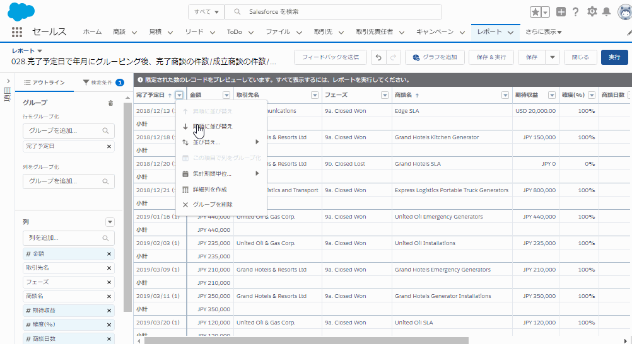Focus the Salesforce を検索 search field

(333, 12)
